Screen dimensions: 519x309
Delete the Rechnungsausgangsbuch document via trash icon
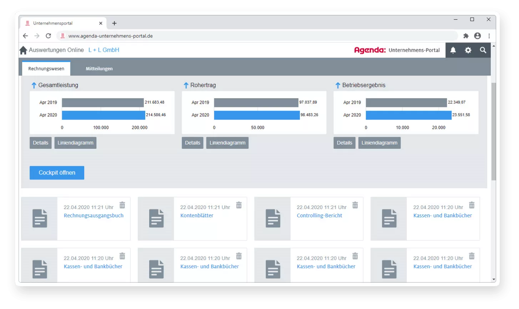(122, 205)
